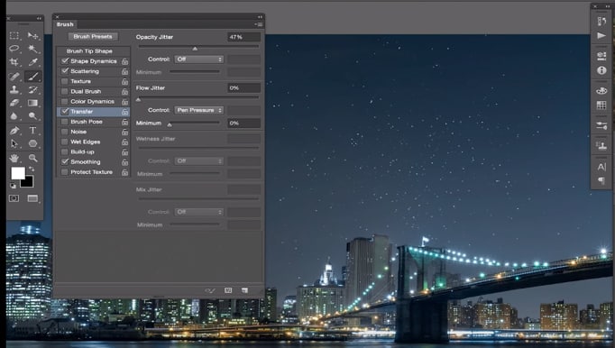
Task: Open the Adjustments sliders panel icon
Action: pos(601,125)
